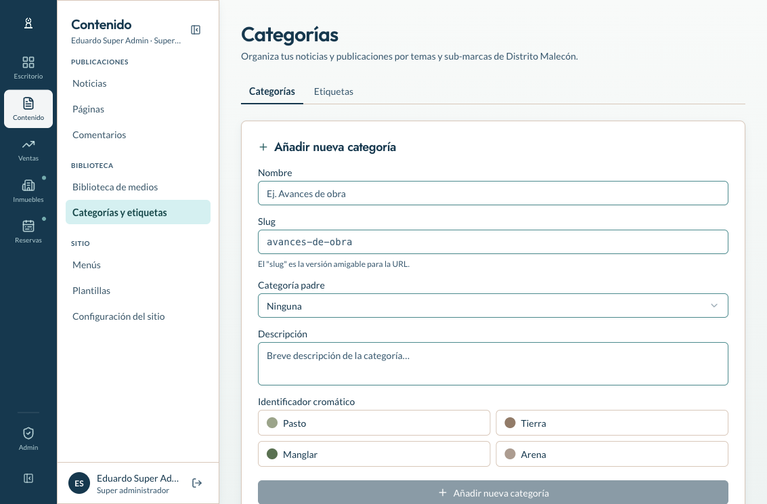Click the Categorías page heading
The height and width of the screenshot is (504, 767).
290,35
